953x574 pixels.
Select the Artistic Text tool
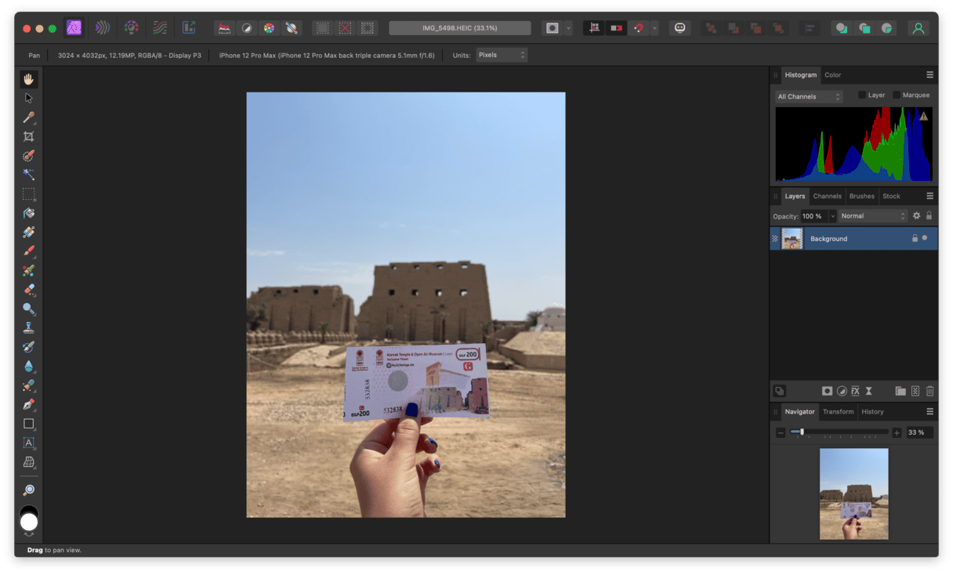29,443
